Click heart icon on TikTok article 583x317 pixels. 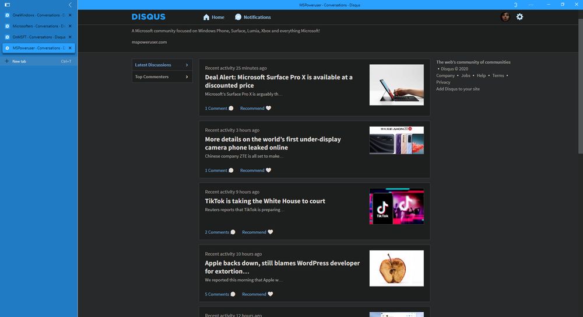pos(270,232)
